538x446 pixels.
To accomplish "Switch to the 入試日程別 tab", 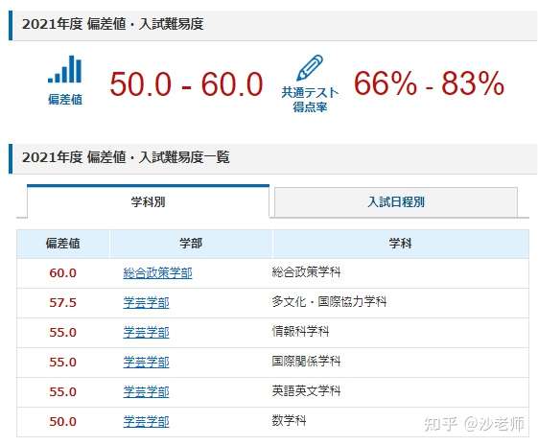I will tap(396, 201).
